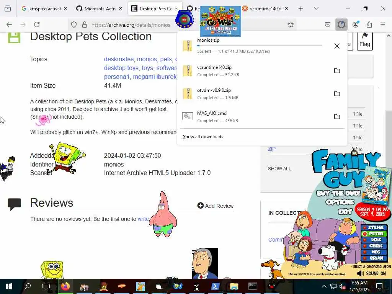
Task: Click Show all downloads
Action: point(203,137)
